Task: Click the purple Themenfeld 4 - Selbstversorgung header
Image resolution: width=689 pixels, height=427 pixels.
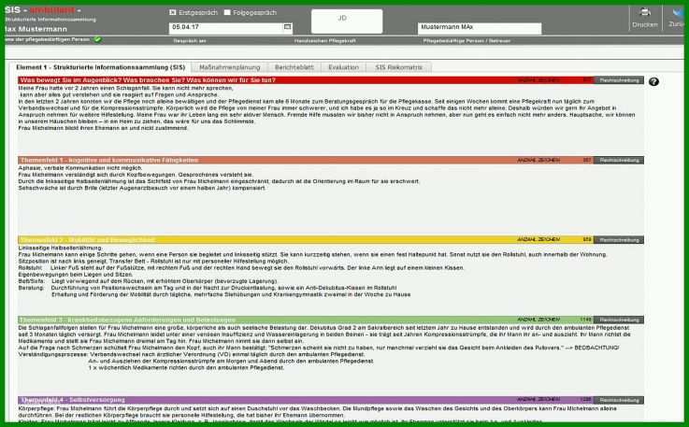Action: click(x=306, y=400)
